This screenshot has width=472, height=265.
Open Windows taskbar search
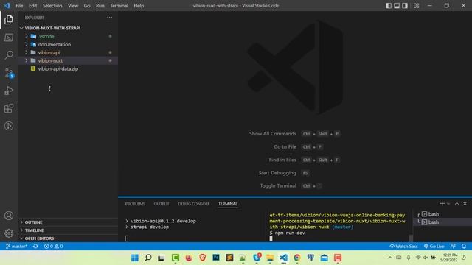148,258
